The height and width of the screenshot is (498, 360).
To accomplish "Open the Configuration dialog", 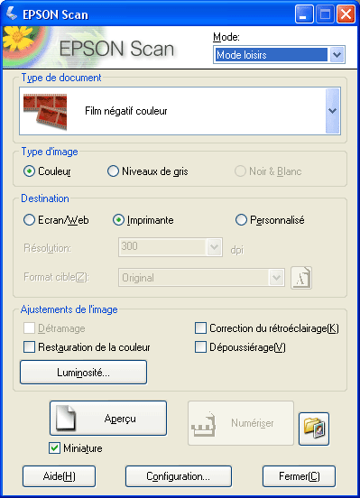I will pyautogui.click(x=179, y=476).
